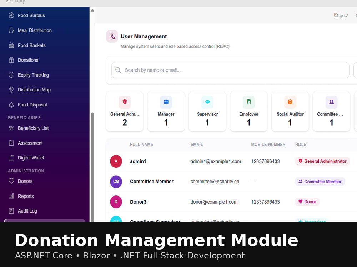Click the Social Auditor clipboard icon

pyautogui.click(x=290, y=102)
